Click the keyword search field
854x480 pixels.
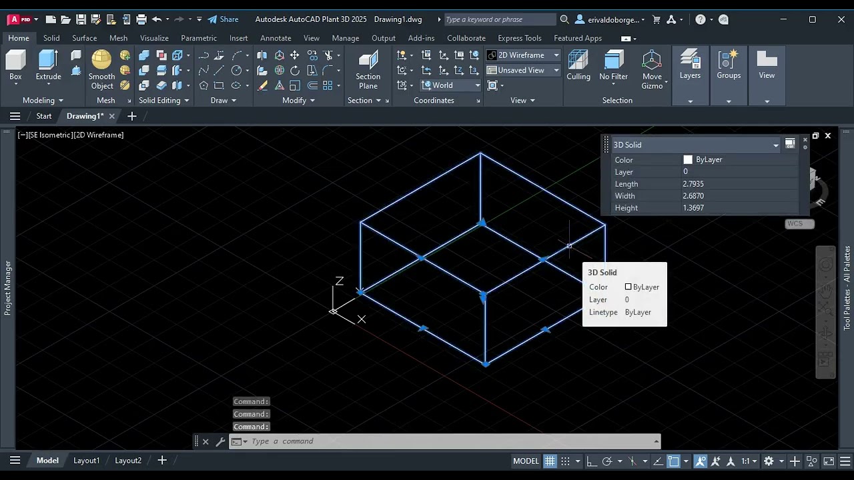click(499, 19)
